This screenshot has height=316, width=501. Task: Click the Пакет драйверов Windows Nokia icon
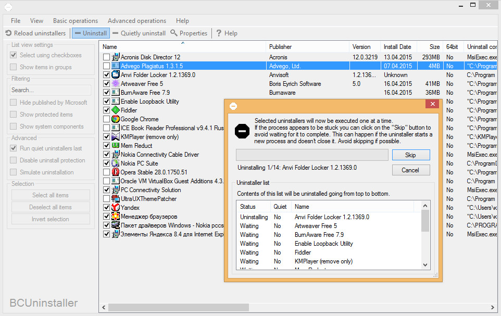tap(115, 225)
